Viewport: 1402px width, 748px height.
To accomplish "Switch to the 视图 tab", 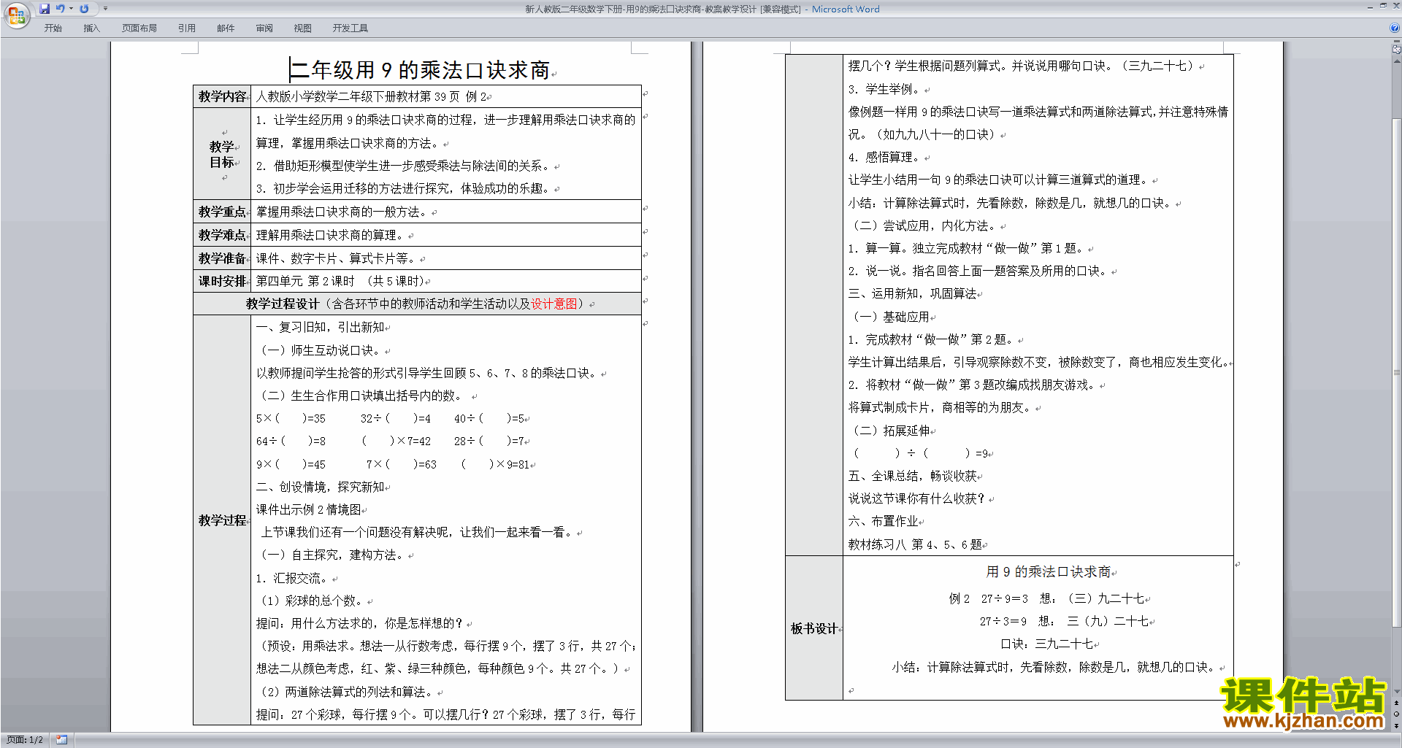I will pyautogui.click(x=303, y=28).
